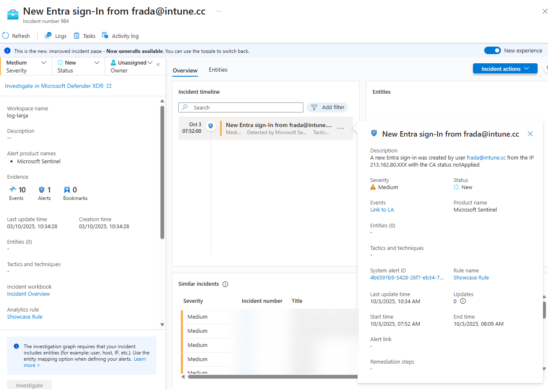548x389 pixels.
Task: Click the Updates info icon
Action: click(x=463, y=301)
